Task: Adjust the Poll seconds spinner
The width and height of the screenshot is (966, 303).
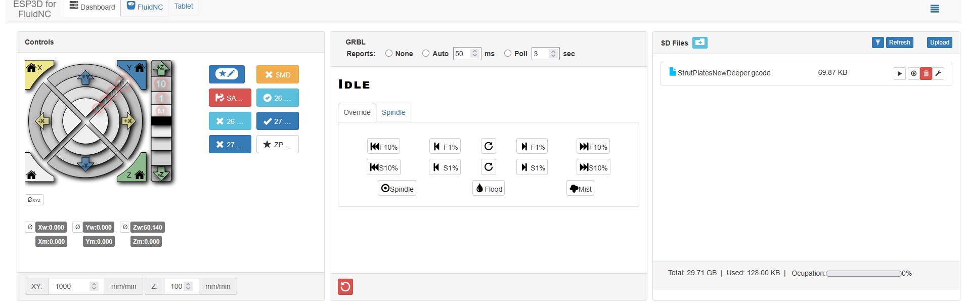Action: point(553,53)
